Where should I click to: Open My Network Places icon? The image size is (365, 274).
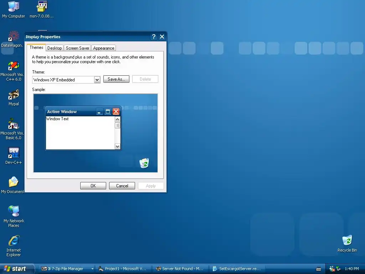14,217
